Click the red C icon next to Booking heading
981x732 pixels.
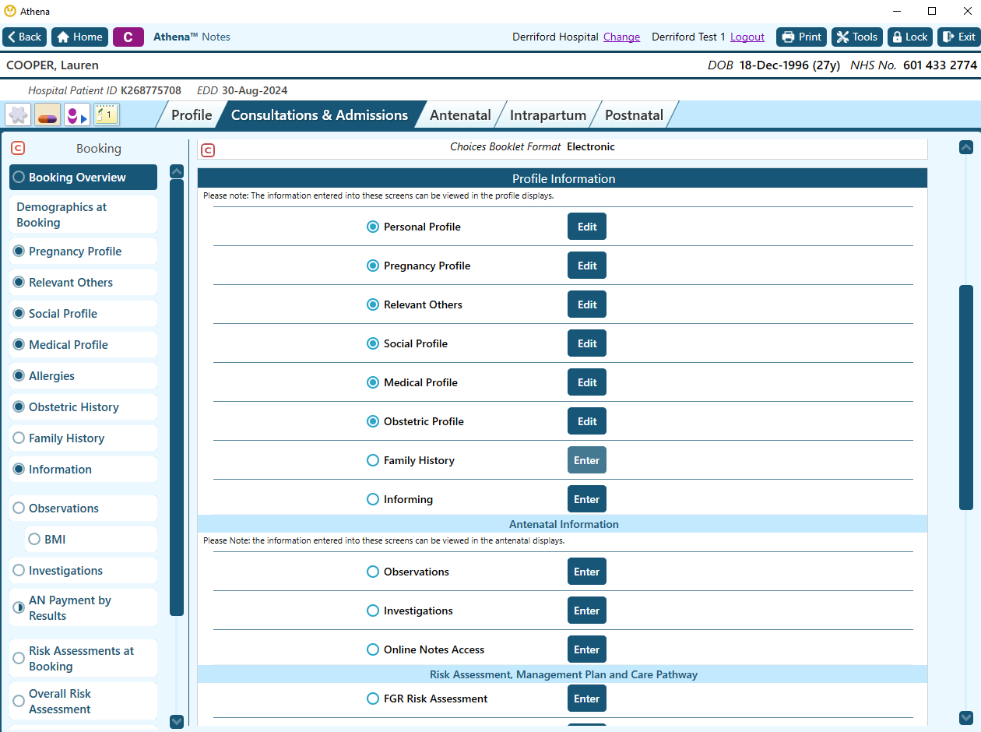(x=18, y=148)
